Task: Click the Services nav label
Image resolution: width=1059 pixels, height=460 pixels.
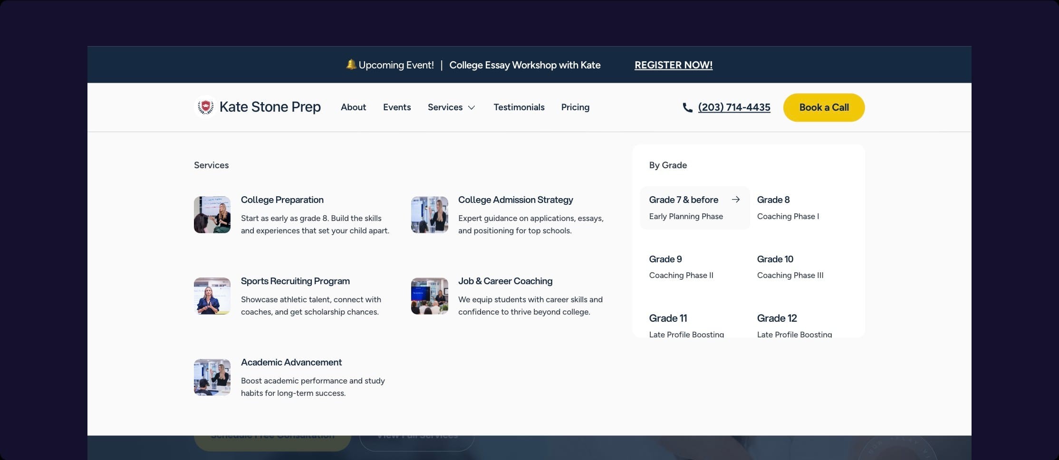Action: coord(445,107)
